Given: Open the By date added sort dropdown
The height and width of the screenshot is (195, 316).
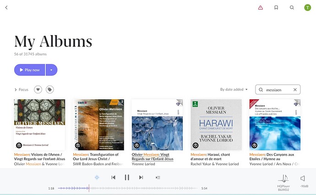Looking at the screenshot, I should pos(234,89).
